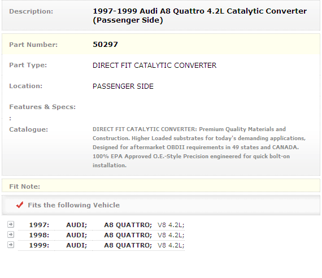The height and width of the screenshot is (278, 322).
Task: Open A8 QUATTRO in the 1997 row
Action: coord(128,225)
